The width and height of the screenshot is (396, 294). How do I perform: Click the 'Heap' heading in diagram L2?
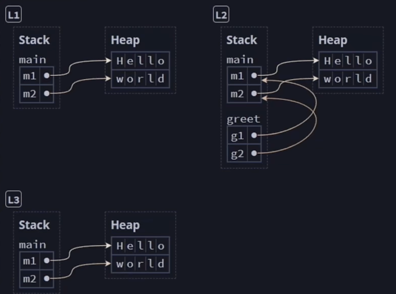pyautogui.click(x=332, y=40)
